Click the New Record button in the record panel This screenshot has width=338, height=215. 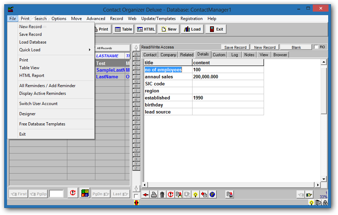(265, 47)
